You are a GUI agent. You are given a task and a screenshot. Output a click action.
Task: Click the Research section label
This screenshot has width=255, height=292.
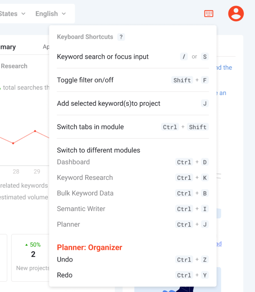(14, 66)
